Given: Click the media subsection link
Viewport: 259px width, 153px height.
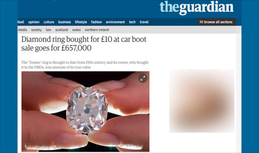Looking at the screenshot, I should [x=23, y=30].
